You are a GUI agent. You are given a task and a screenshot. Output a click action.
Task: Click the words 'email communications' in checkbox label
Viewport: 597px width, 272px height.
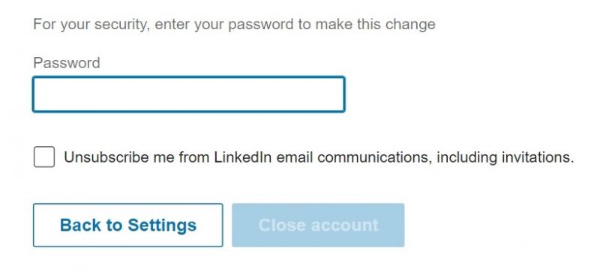[x=355, y=157]
